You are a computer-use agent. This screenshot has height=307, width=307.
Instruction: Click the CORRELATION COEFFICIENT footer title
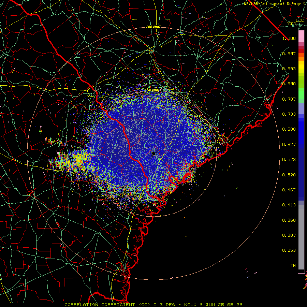(x=100, y=305)
